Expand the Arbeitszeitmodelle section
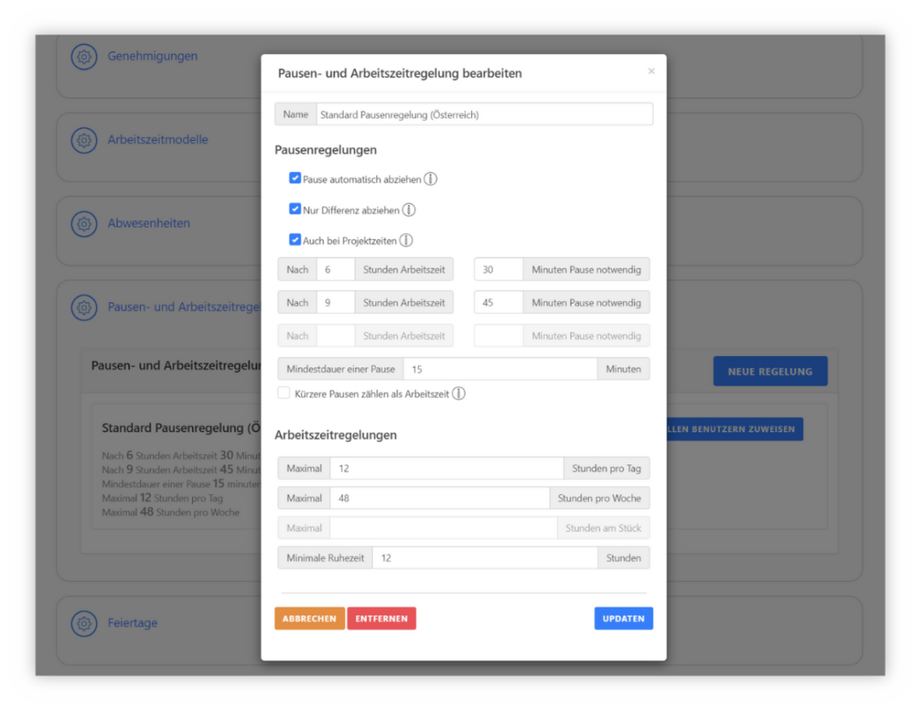Image resolution: width=912 pixels, height=713 pixels. [158, 140]
